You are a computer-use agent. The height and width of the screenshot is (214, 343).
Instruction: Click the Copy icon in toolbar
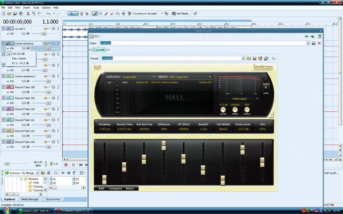pyautogui.click(x=34, y=14)
